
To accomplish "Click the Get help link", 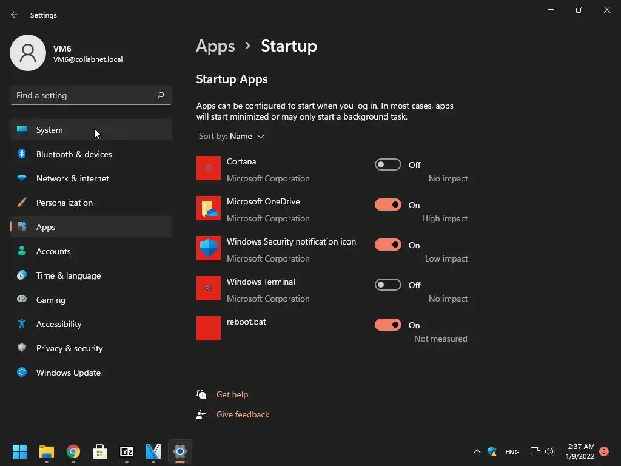I will pos(232,394).
